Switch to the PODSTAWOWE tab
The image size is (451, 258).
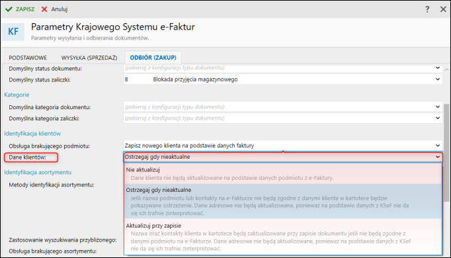(28, 58)
